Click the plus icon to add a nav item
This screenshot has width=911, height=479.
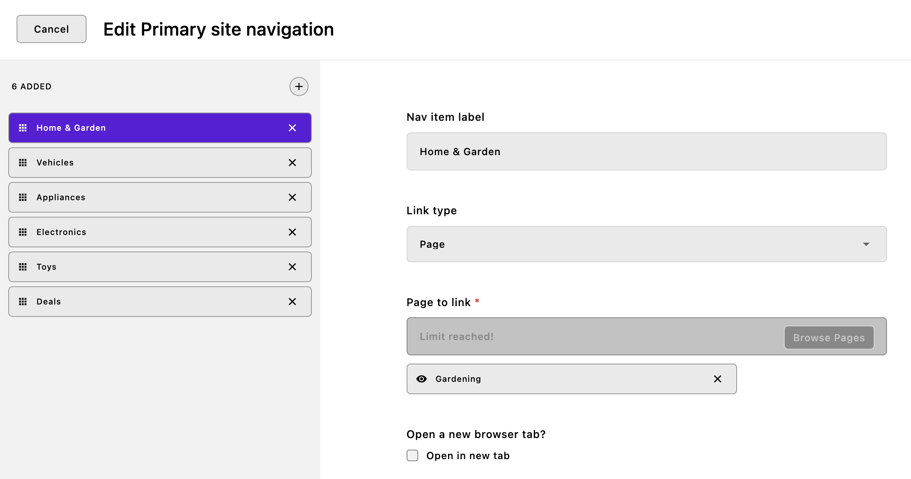click(x=299, y=86)
